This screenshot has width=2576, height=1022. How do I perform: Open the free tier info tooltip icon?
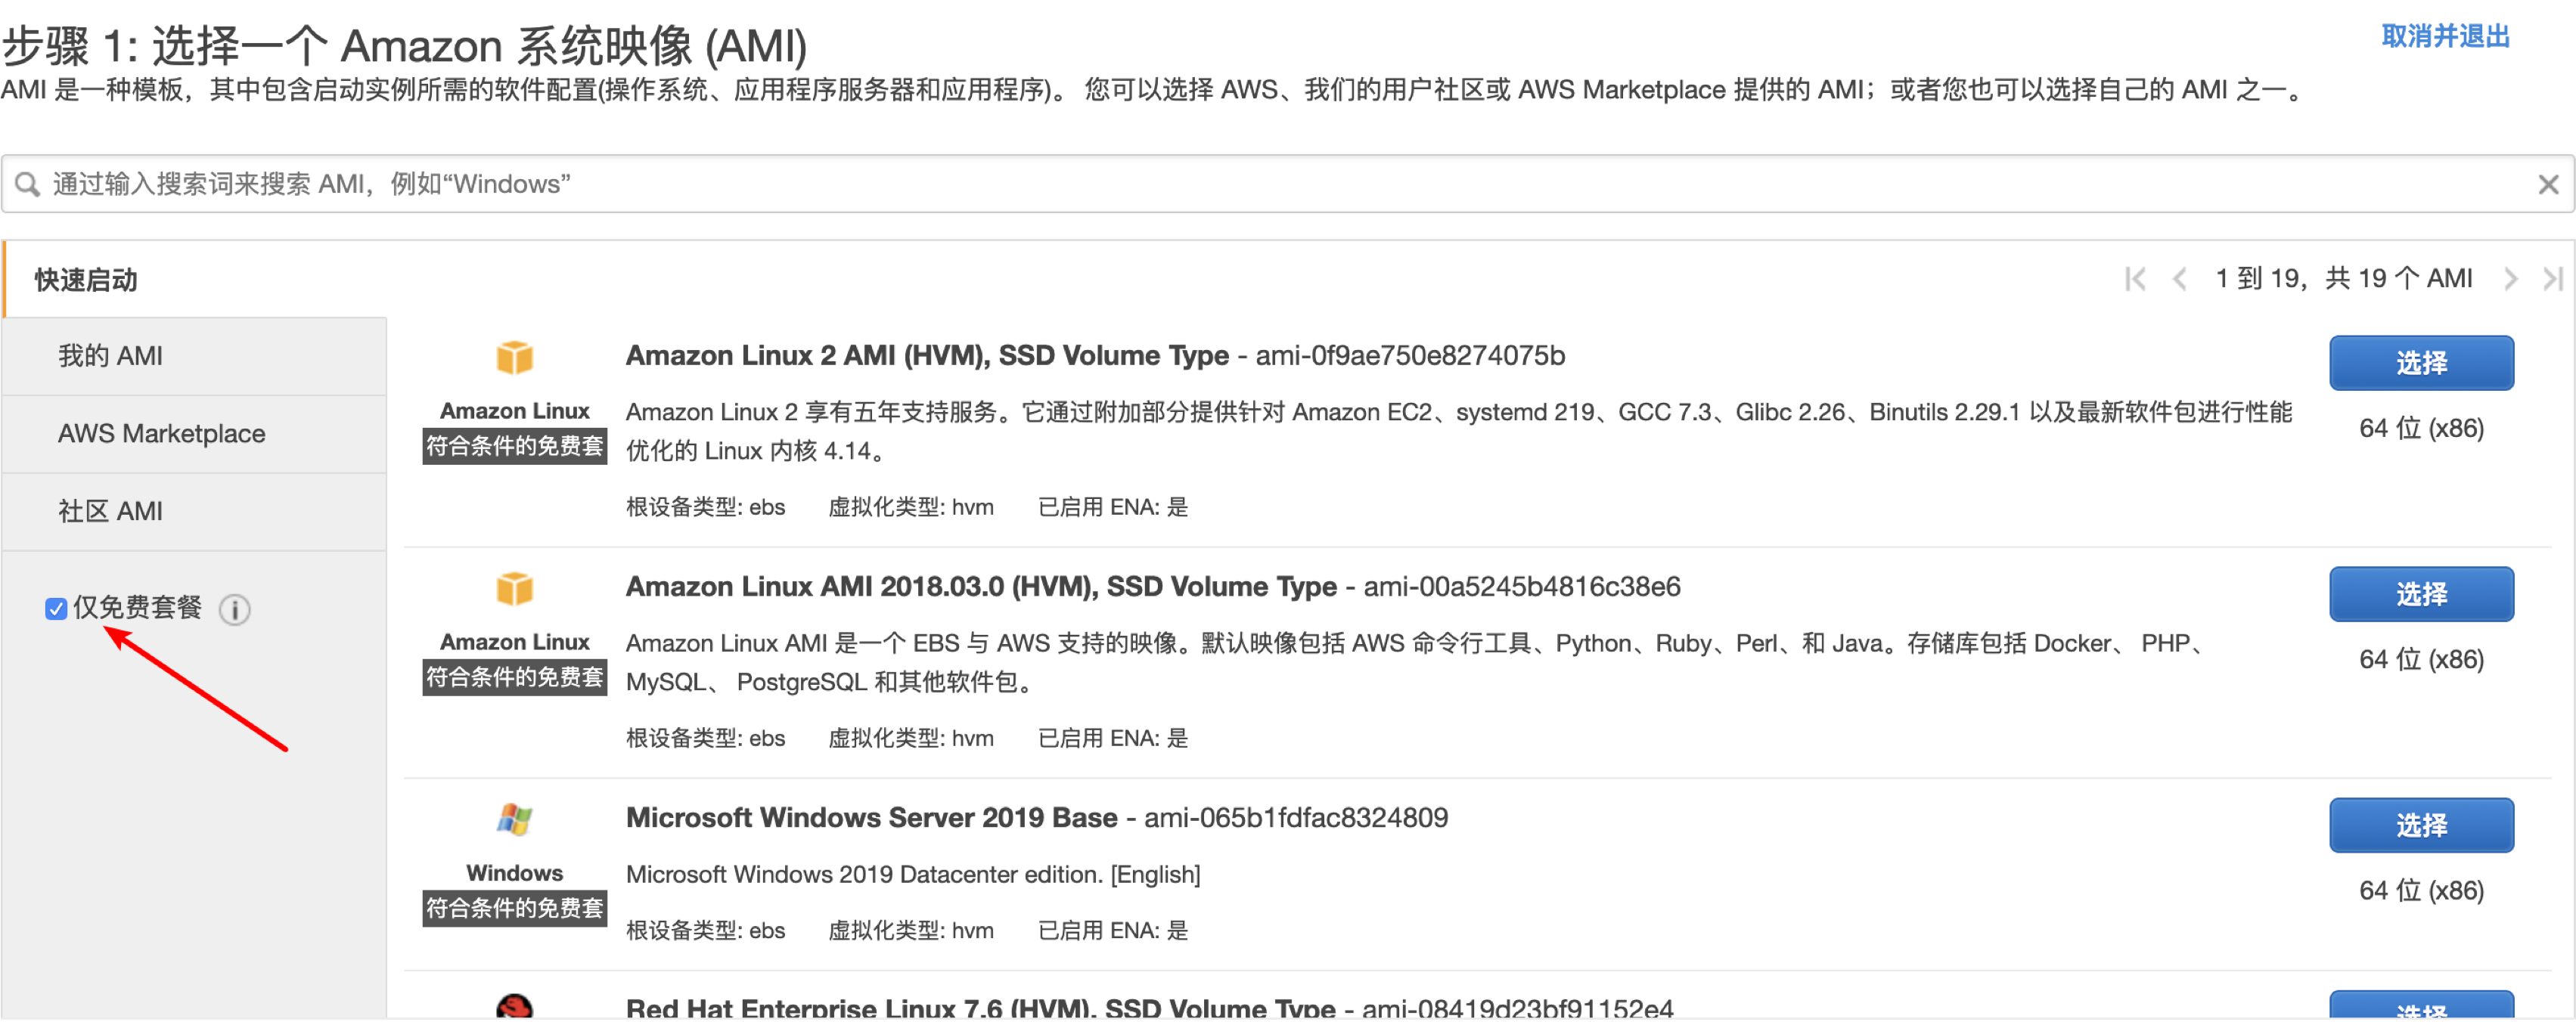pyautogui.click(x=235, y=609)
